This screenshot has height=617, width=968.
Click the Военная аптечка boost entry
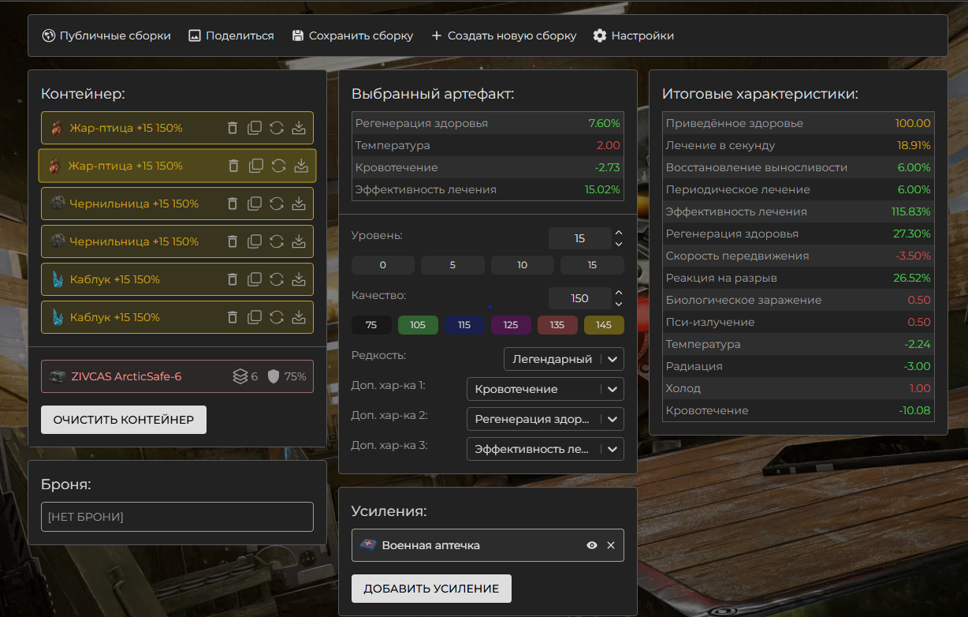click(x=488, y=545)
